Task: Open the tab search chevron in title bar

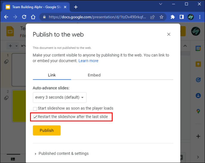Action: point(160,4)
